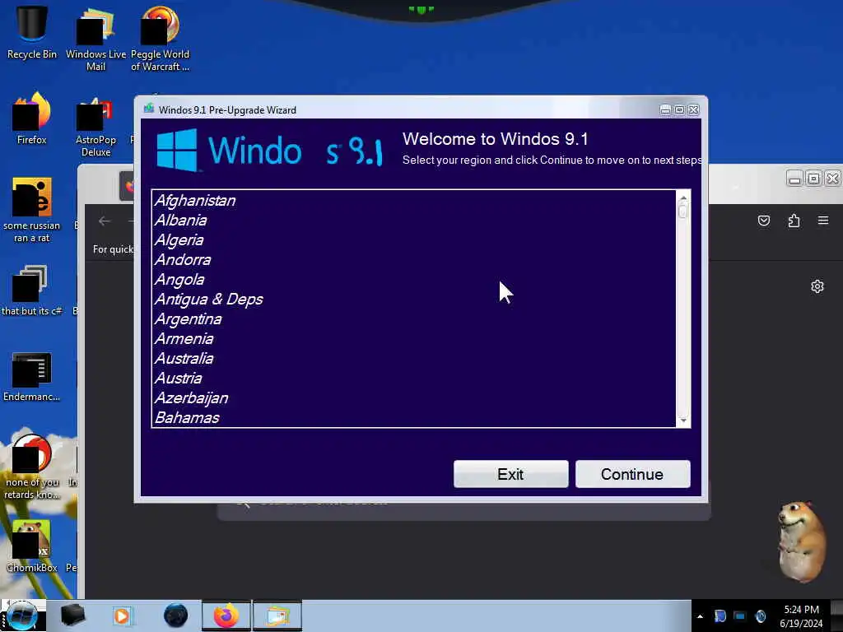The width and height of the screenshot is (843, 632).
Task: Select Armenia in the region list
Action: pyautogui.click(x=413, y=338)
